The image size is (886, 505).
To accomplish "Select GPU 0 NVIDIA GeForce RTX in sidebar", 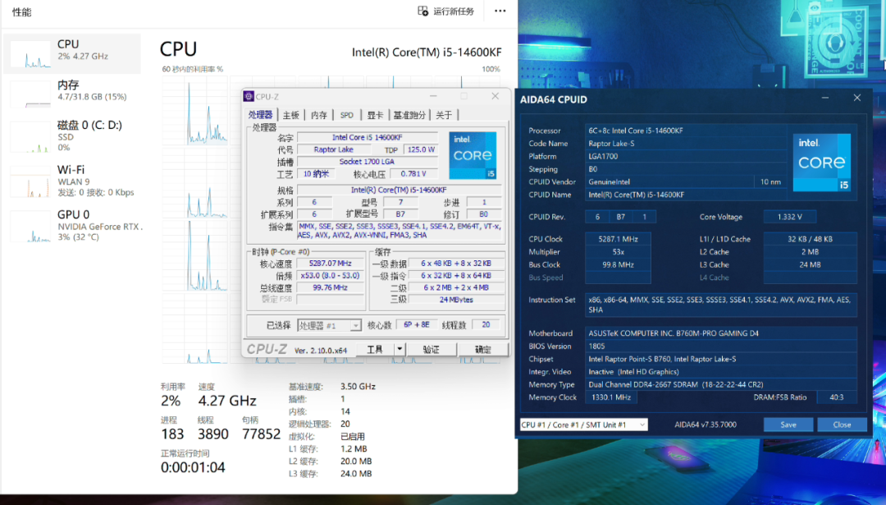I will [72, 225].
